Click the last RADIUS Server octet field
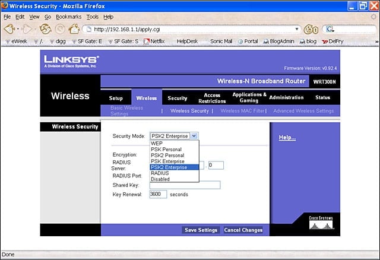380x260 pixels. (x=216, y=165)
